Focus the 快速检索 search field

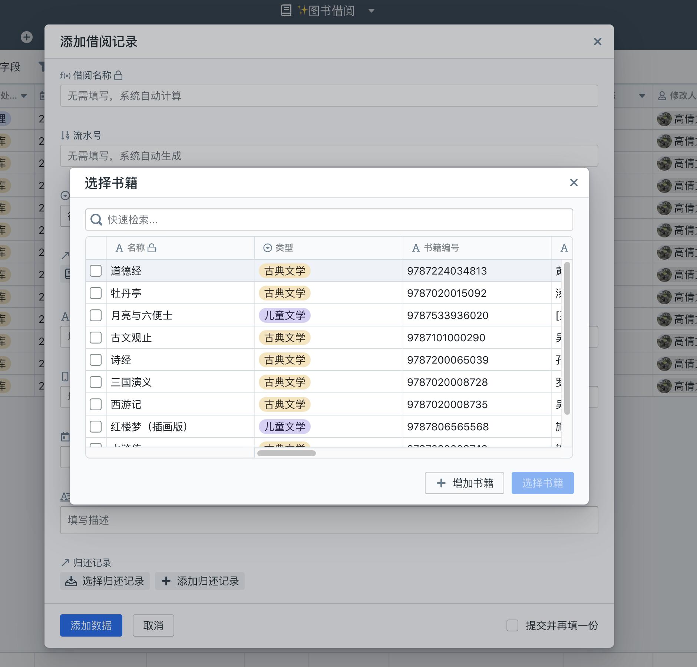[334, 220]
